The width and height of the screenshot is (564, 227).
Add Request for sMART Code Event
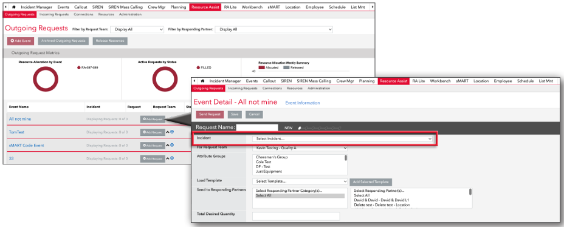coord(153,146)
